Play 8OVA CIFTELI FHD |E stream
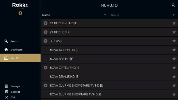 46,68
